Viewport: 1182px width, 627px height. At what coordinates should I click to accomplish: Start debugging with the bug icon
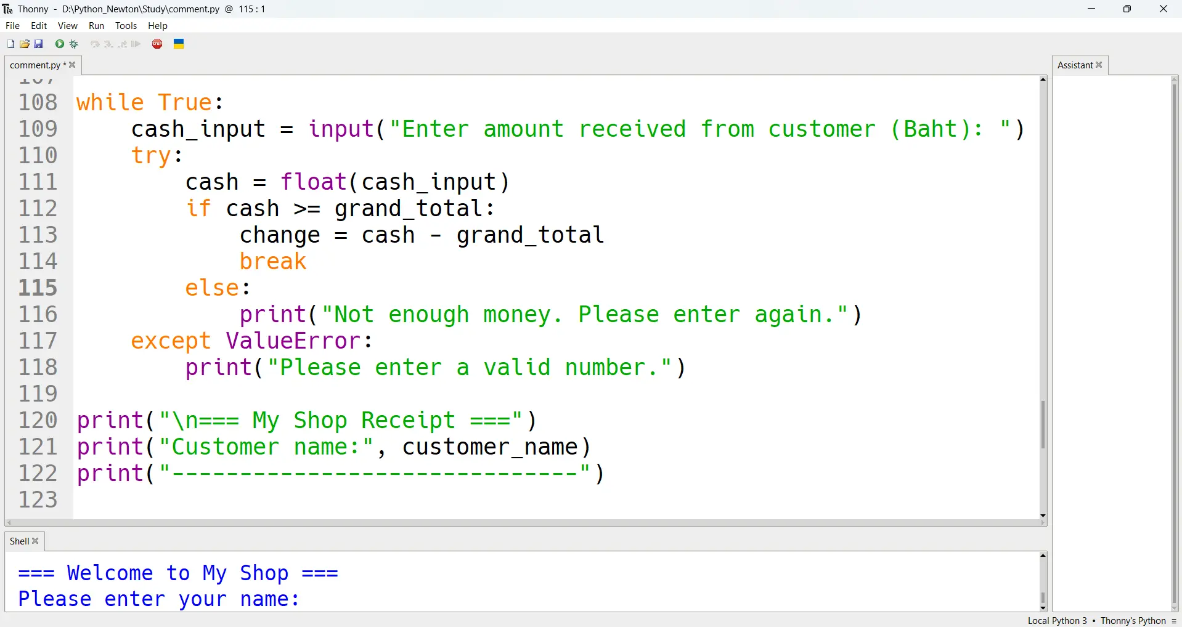[x=75, y=44]
